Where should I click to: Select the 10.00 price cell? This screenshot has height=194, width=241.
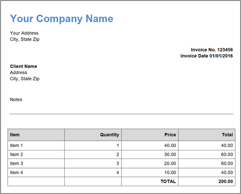click(x=170, y=172)
